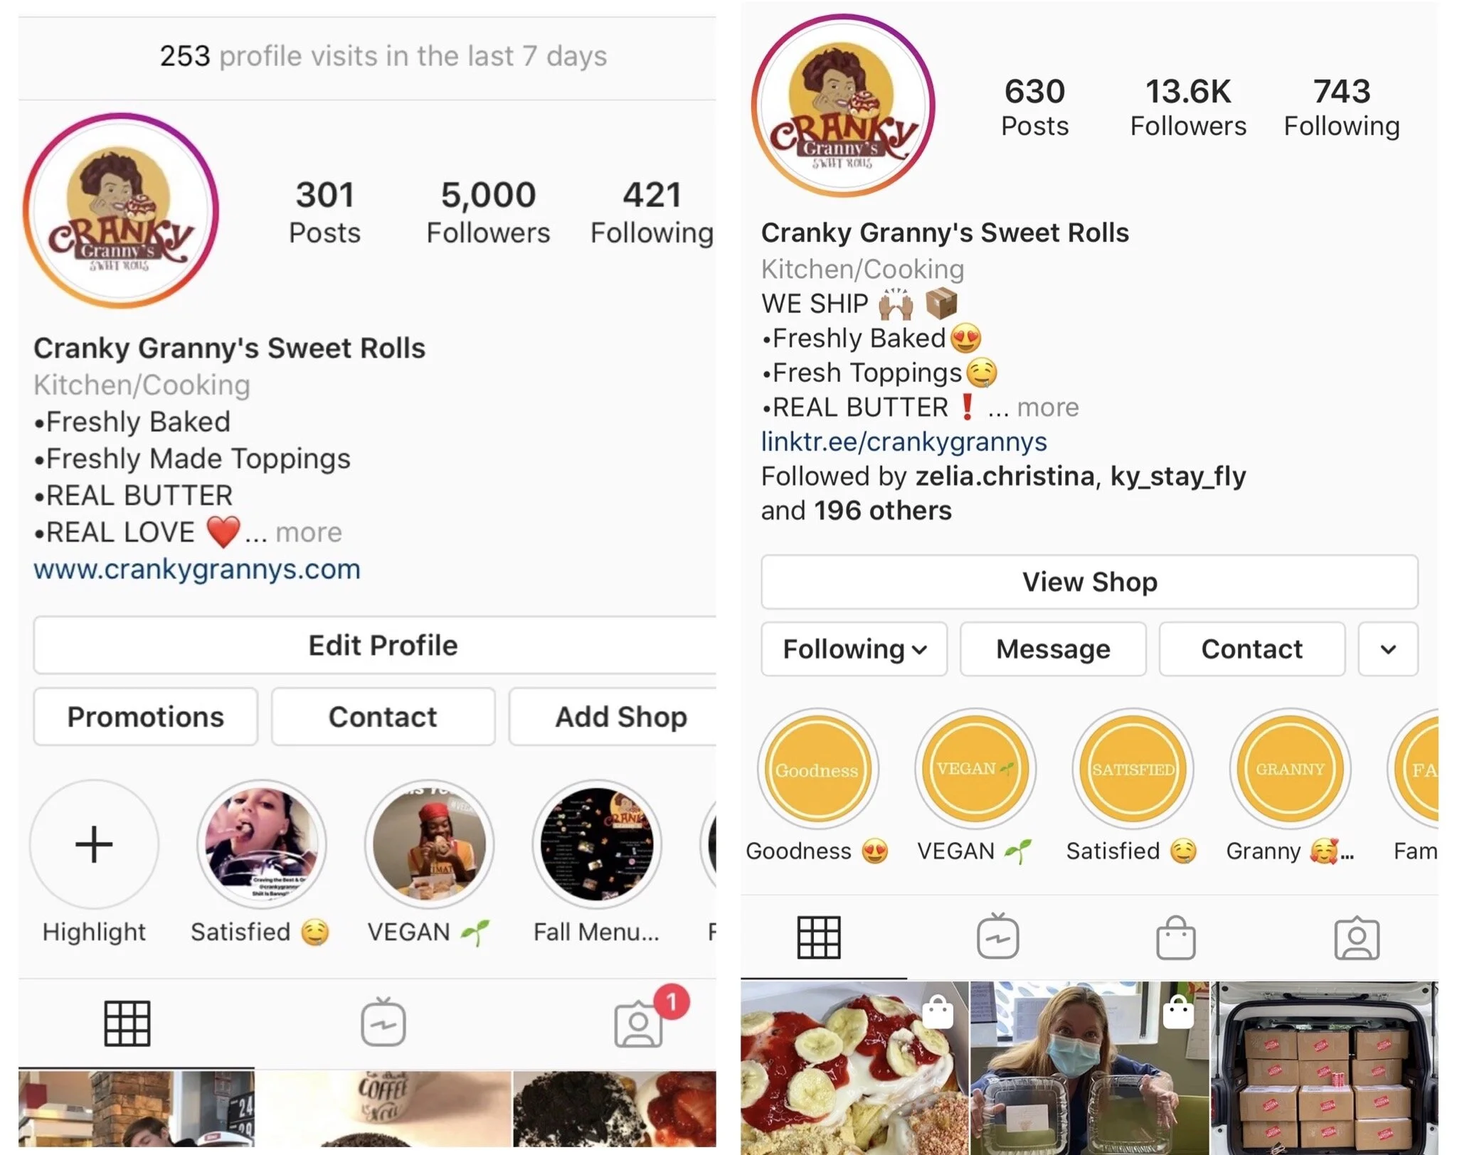Image resolution: width=1457 pixels, height=1155 pixels.
Task: Expand right profile bio with more
Action: (x=1047, y=408)
